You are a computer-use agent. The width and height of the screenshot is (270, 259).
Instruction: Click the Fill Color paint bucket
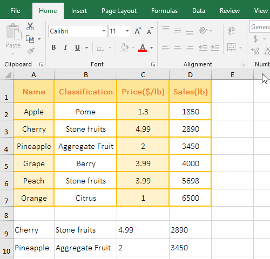pyautogui.click(x=125, y=47)
